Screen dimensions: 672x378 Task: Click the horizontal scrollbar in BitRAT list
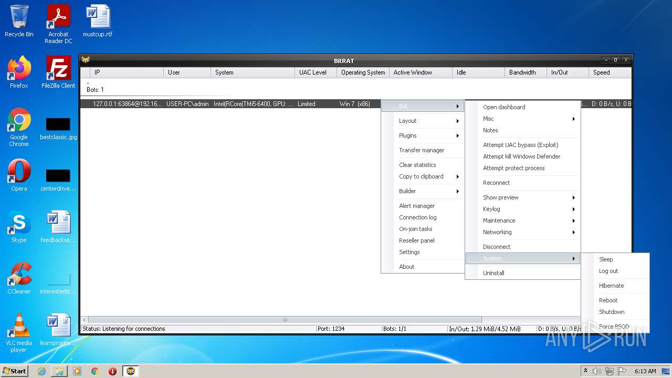point(285,320)
